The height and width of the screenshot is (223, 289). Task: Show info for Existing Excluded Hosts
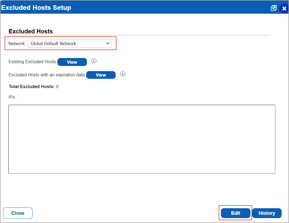pos(94,61)
